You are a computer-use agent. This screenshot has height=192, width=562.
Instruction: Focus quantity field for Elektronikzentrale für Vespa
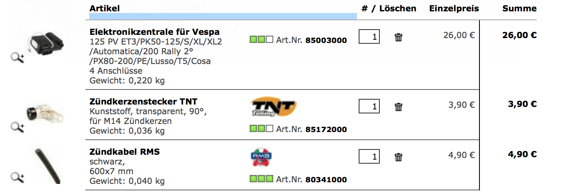[369, 37]
